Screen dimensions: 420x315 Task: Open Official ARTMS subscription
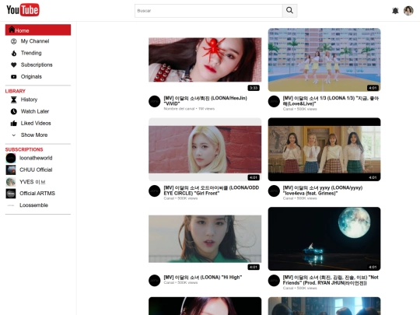37,194
